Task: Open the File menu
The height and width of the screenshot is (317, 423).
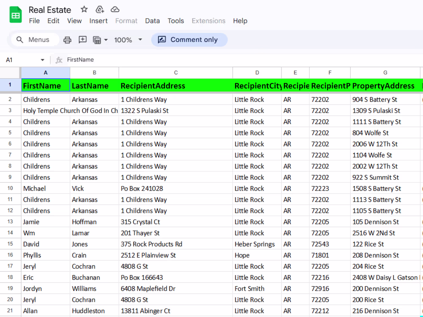Action: (x=34, y=21)
